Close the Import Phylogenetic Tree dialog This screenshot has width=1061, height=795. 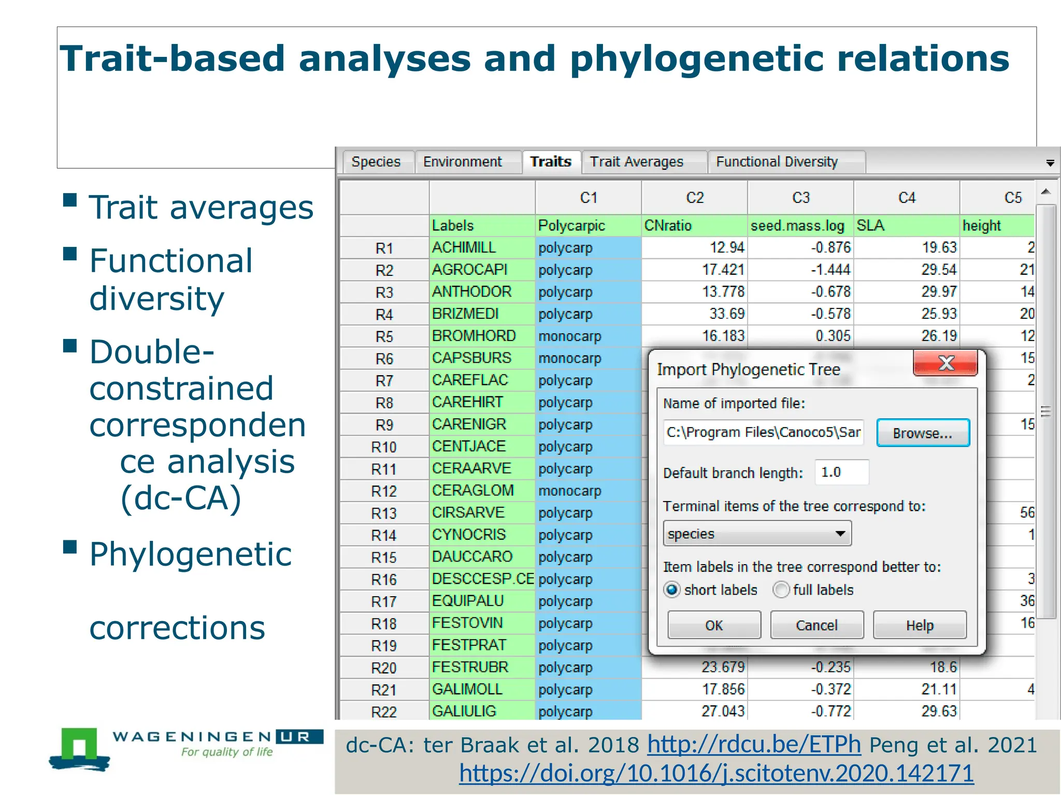tap(945, 363)
